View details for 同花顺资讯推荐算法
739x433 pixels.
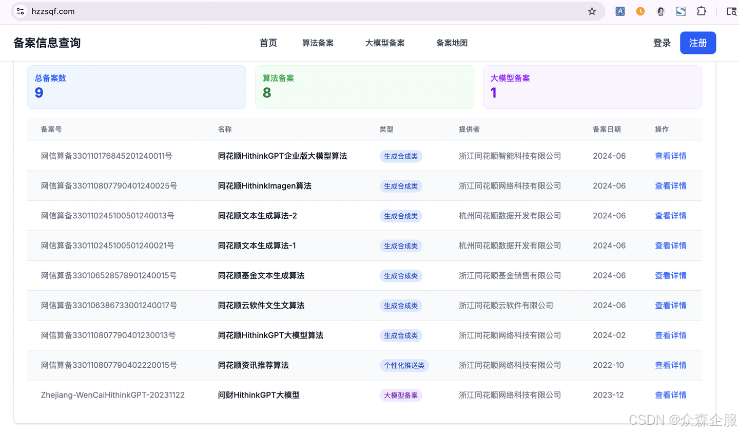(x=670, y=365)
